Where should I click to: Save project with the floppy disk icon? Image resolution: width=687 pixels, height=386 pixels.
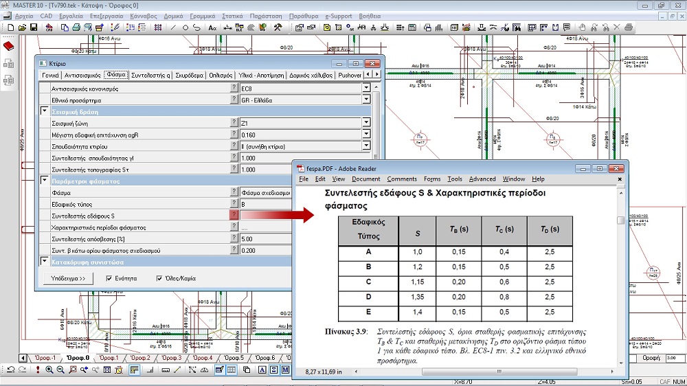tap(33, 27)
